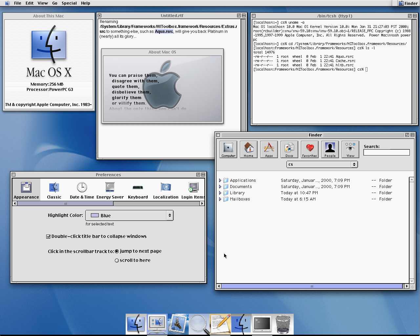
Task: Click hltb.rsrc entry in terminal listing
Action: click(x=345, y=65)
